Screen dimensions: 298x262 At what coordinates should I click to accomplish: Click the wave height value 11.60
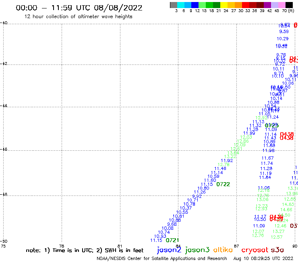click(x=210, y=180)
